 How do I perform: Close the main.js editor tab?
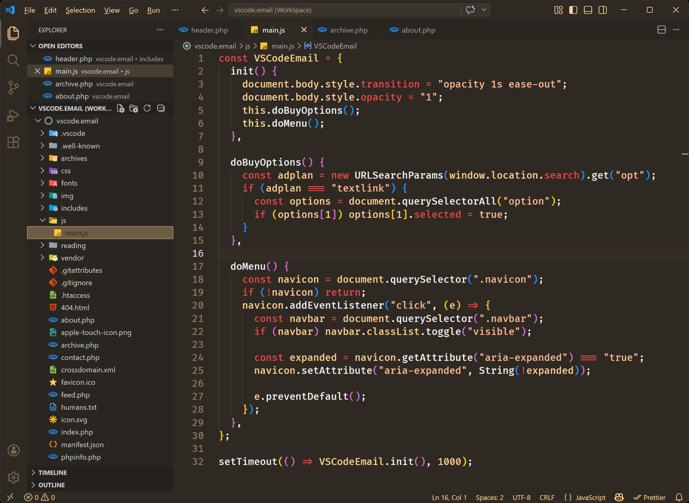(304, 30)
